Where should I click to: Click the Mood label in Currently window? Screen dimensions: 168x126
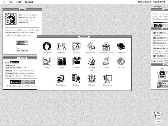(x=7, y=63)
